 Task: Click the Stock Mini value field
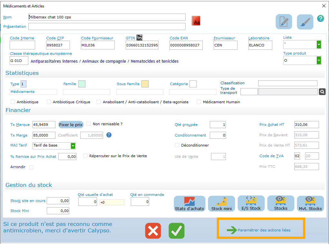coord(58,211)
